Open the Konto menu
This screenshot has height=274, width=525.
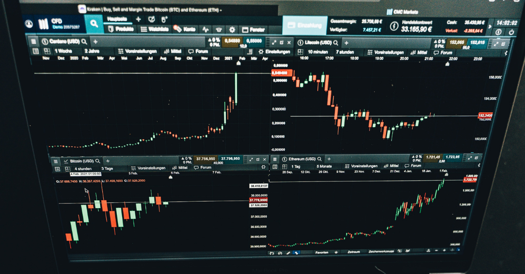[x=185, y=30]
